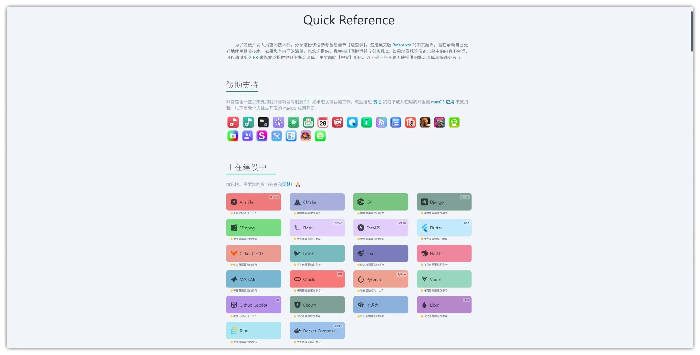The height and width of the screenshot is (355, 700).
Task: Open the magenta letter S app icon
Action: [262, 136]
